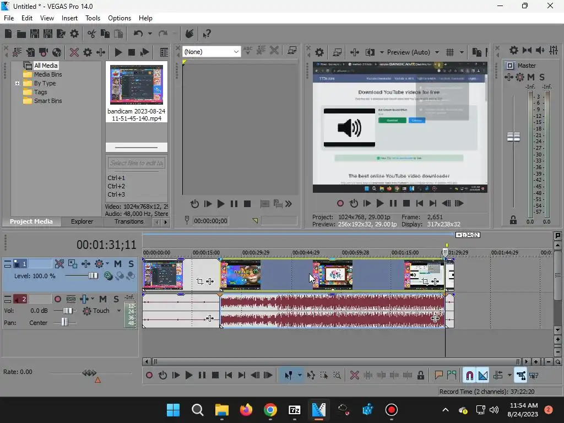The height and width of the screenshot is (423, 564).
Task: Click Insert Marker icon in bottom toolbar
Action: pyautogui.click(x=438, y=376)
